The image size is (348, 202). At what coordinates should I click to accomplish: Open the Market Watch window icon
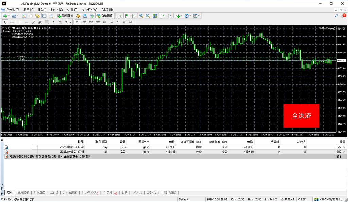click(x=24, y=16)
